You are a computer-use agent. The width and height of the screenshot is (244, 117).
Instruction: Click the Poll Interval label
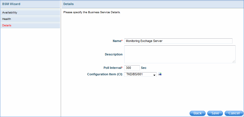click(x=113, y=68)
